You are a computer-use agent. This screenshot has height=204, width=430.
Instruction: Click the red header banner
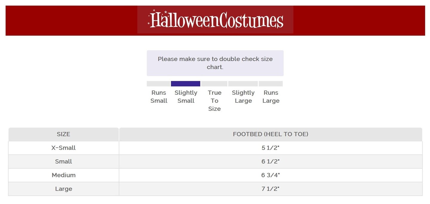(72, 20)
